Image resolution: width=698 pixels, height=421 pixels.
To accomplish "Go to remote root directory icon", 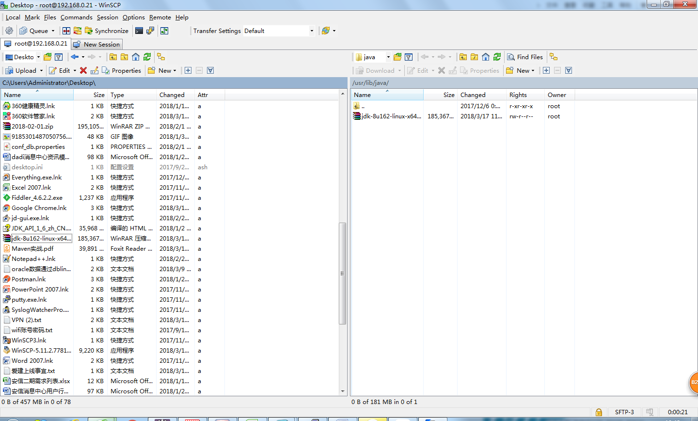I will point(474,57).
